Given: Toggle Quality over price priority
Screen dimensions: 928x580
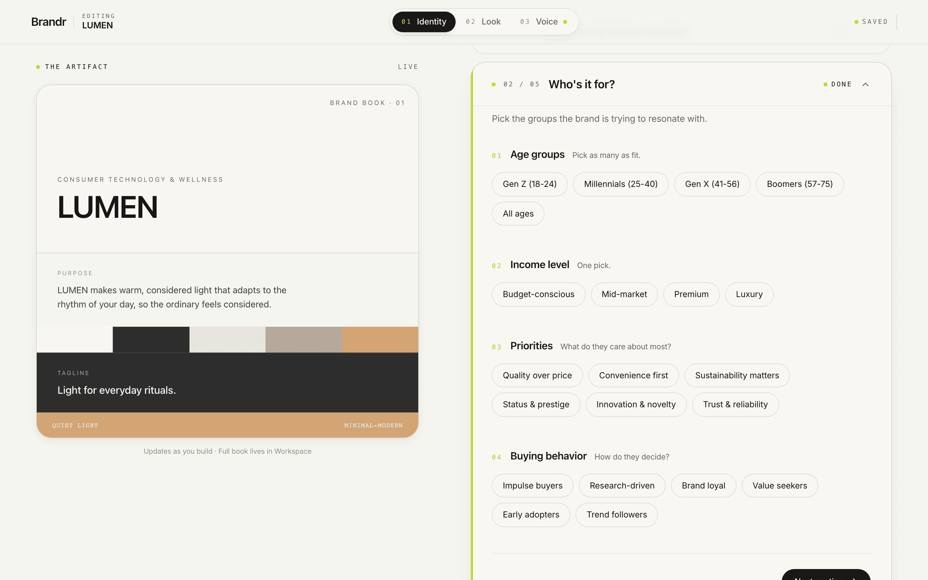Looking at the screenshot, I should [x=537, y=375].
